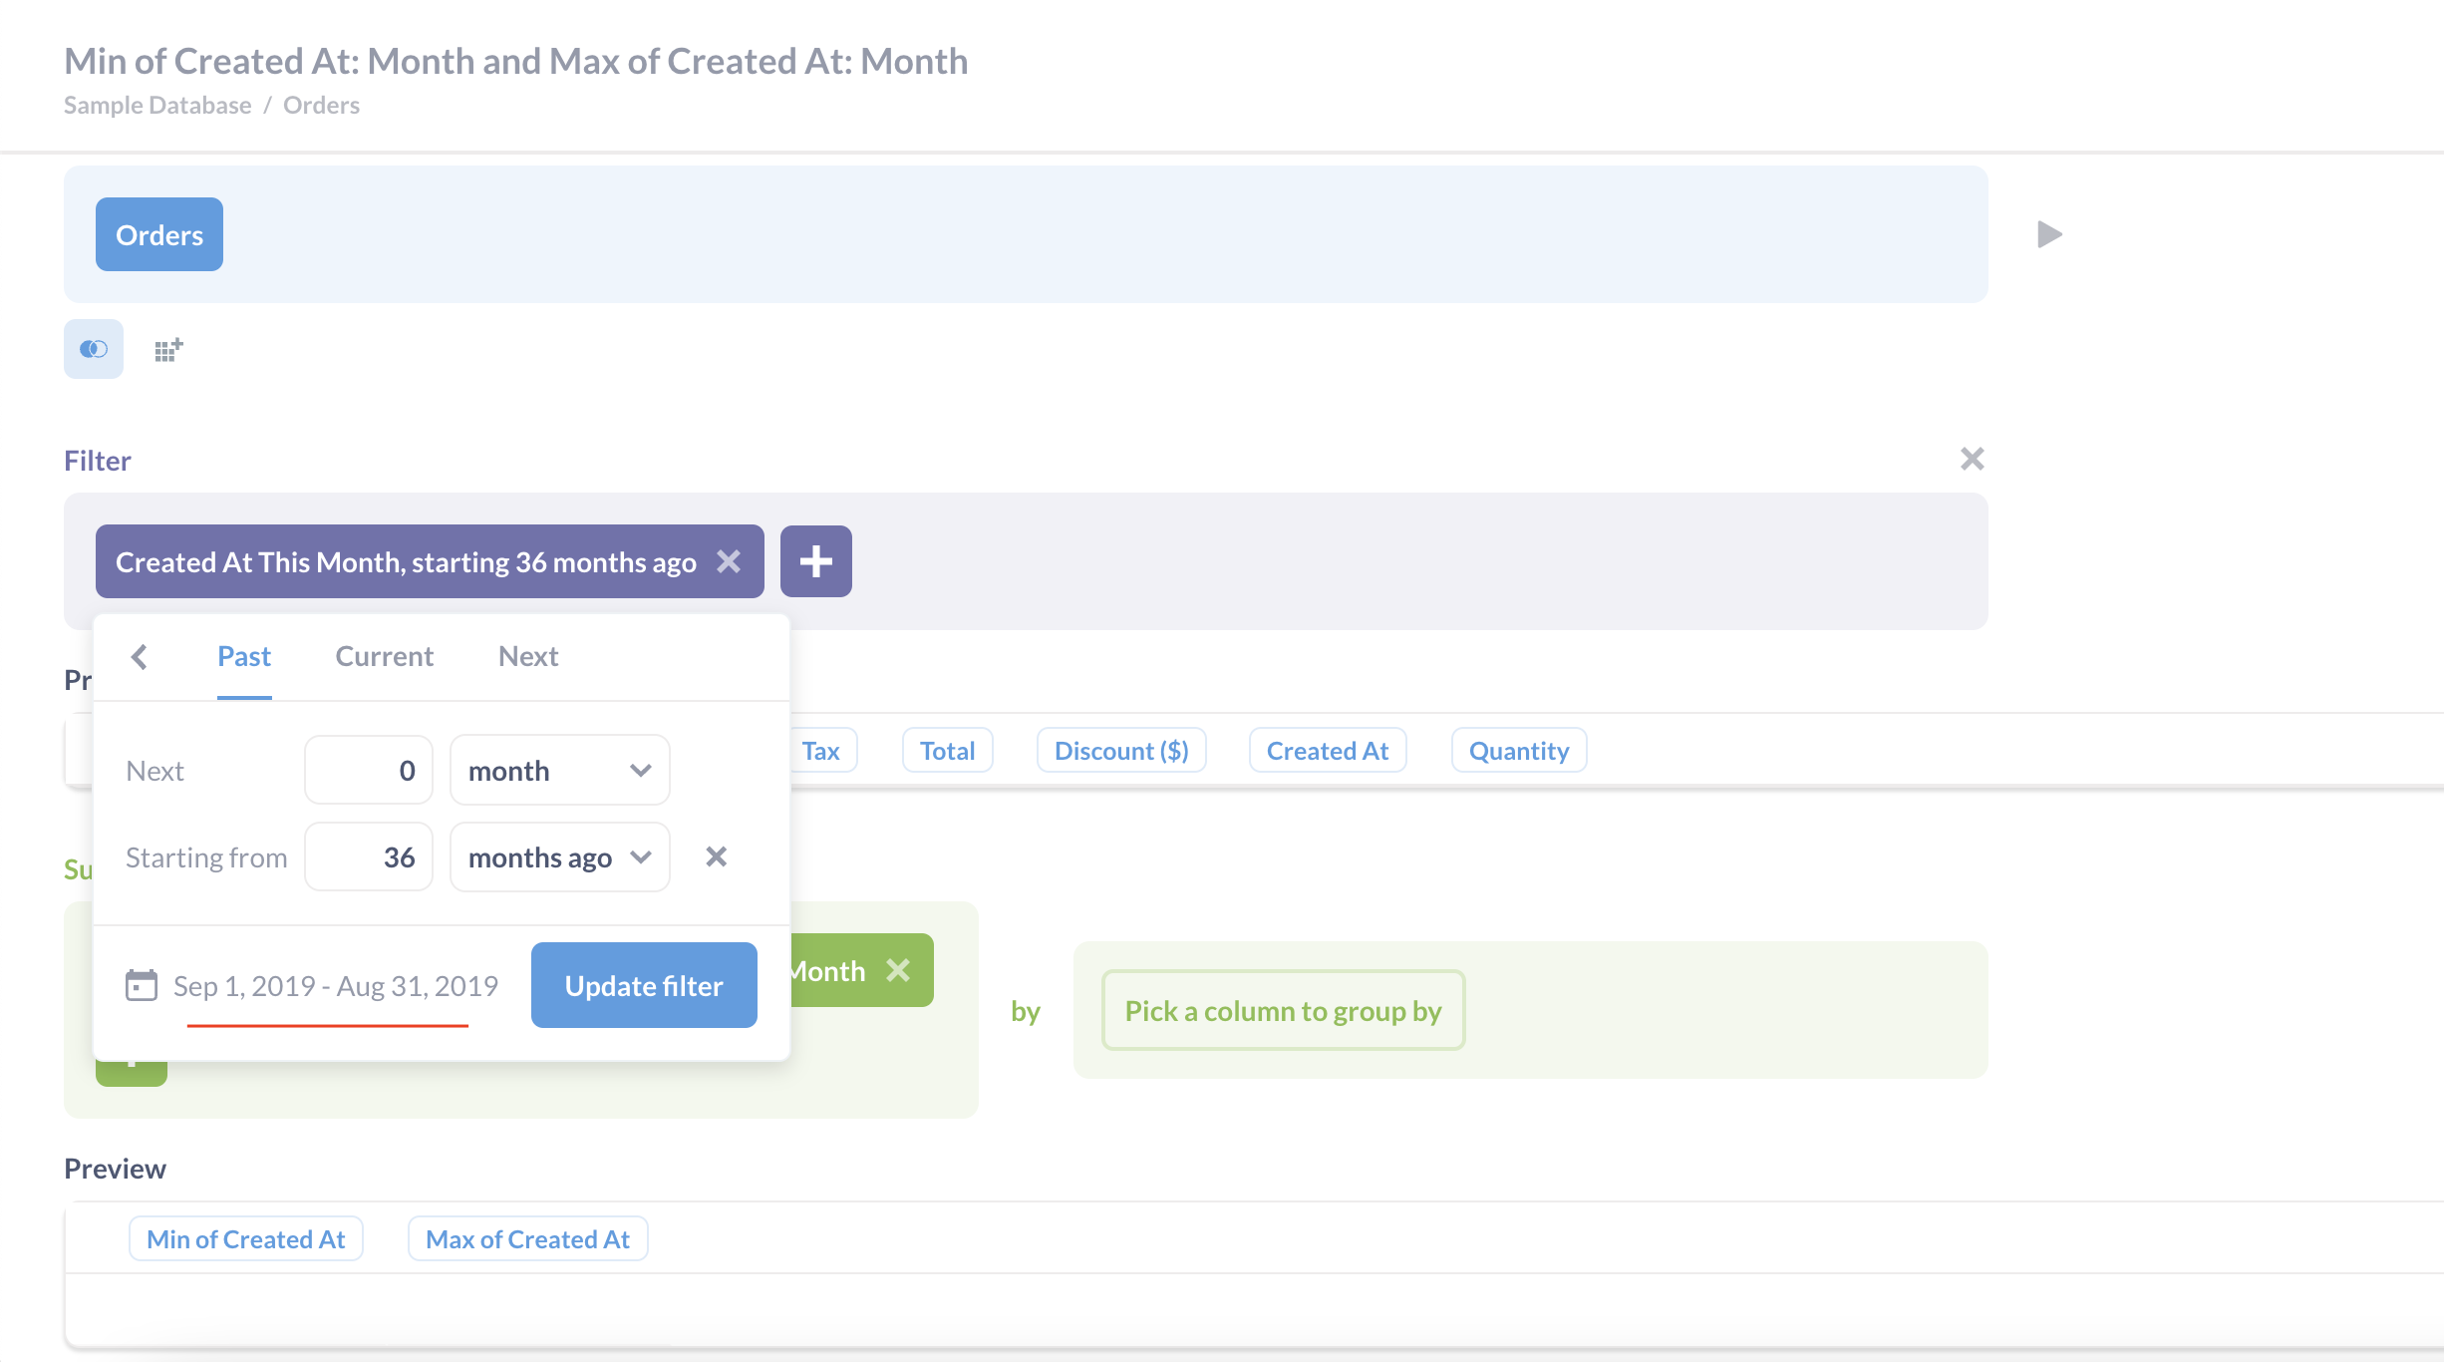Open the Orders data source button
The image size is (2444, 1362).
(x=159, y=235)
